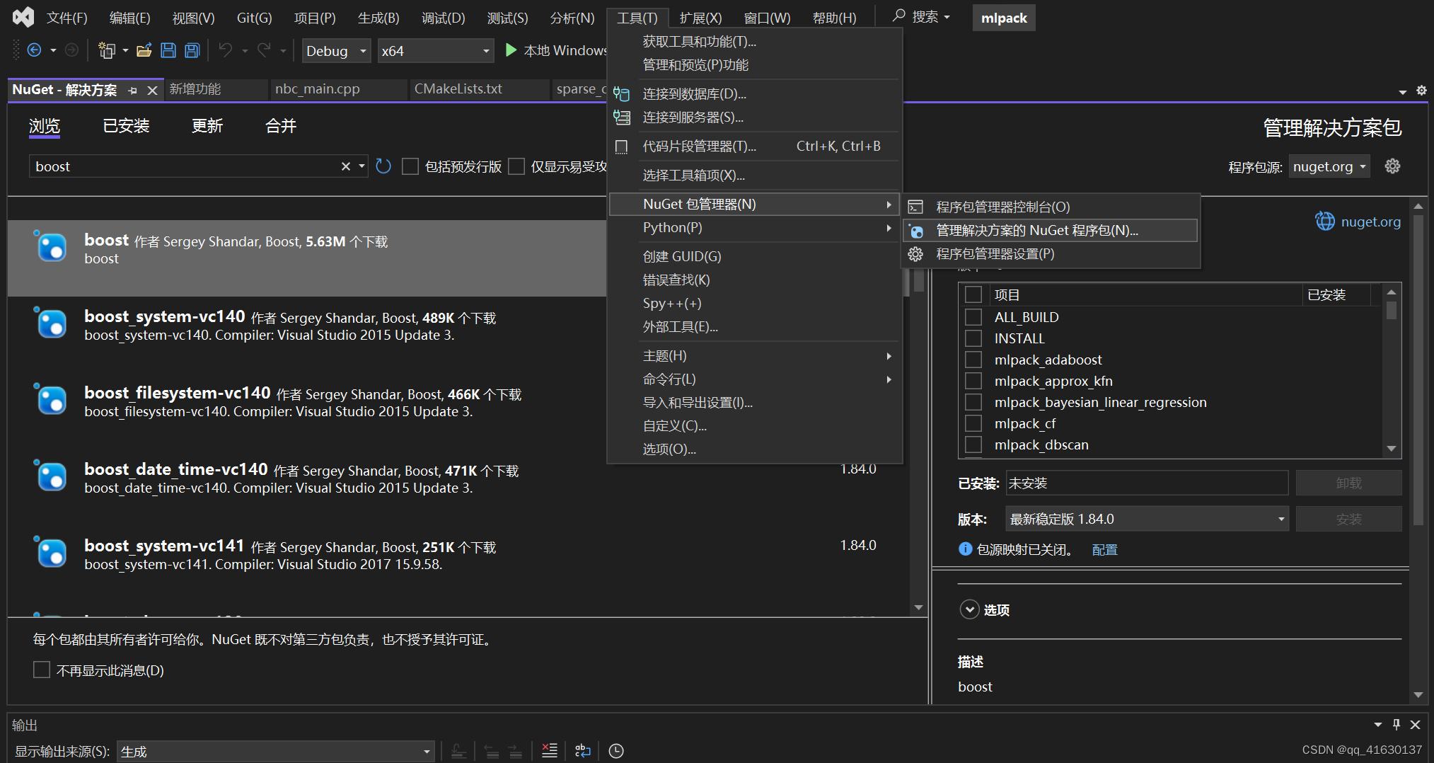Toggle word wrap in output pane
This screenshot has width=1434, height=763.
pos(583,751)
